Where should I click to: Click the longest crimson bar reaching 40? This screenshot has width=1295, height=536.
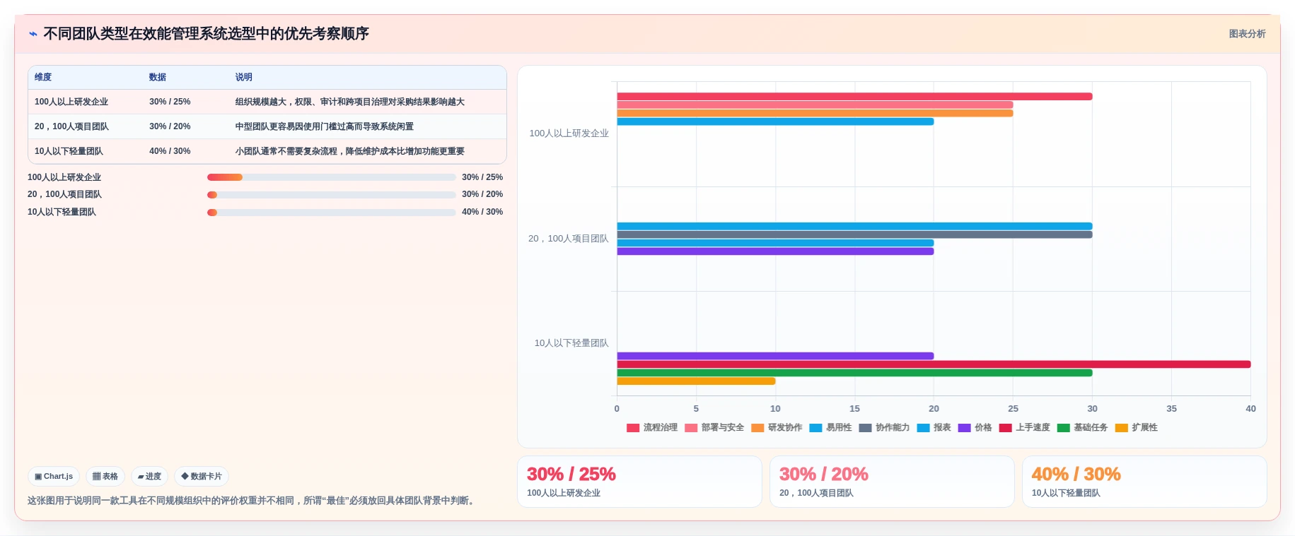[934, 364]
